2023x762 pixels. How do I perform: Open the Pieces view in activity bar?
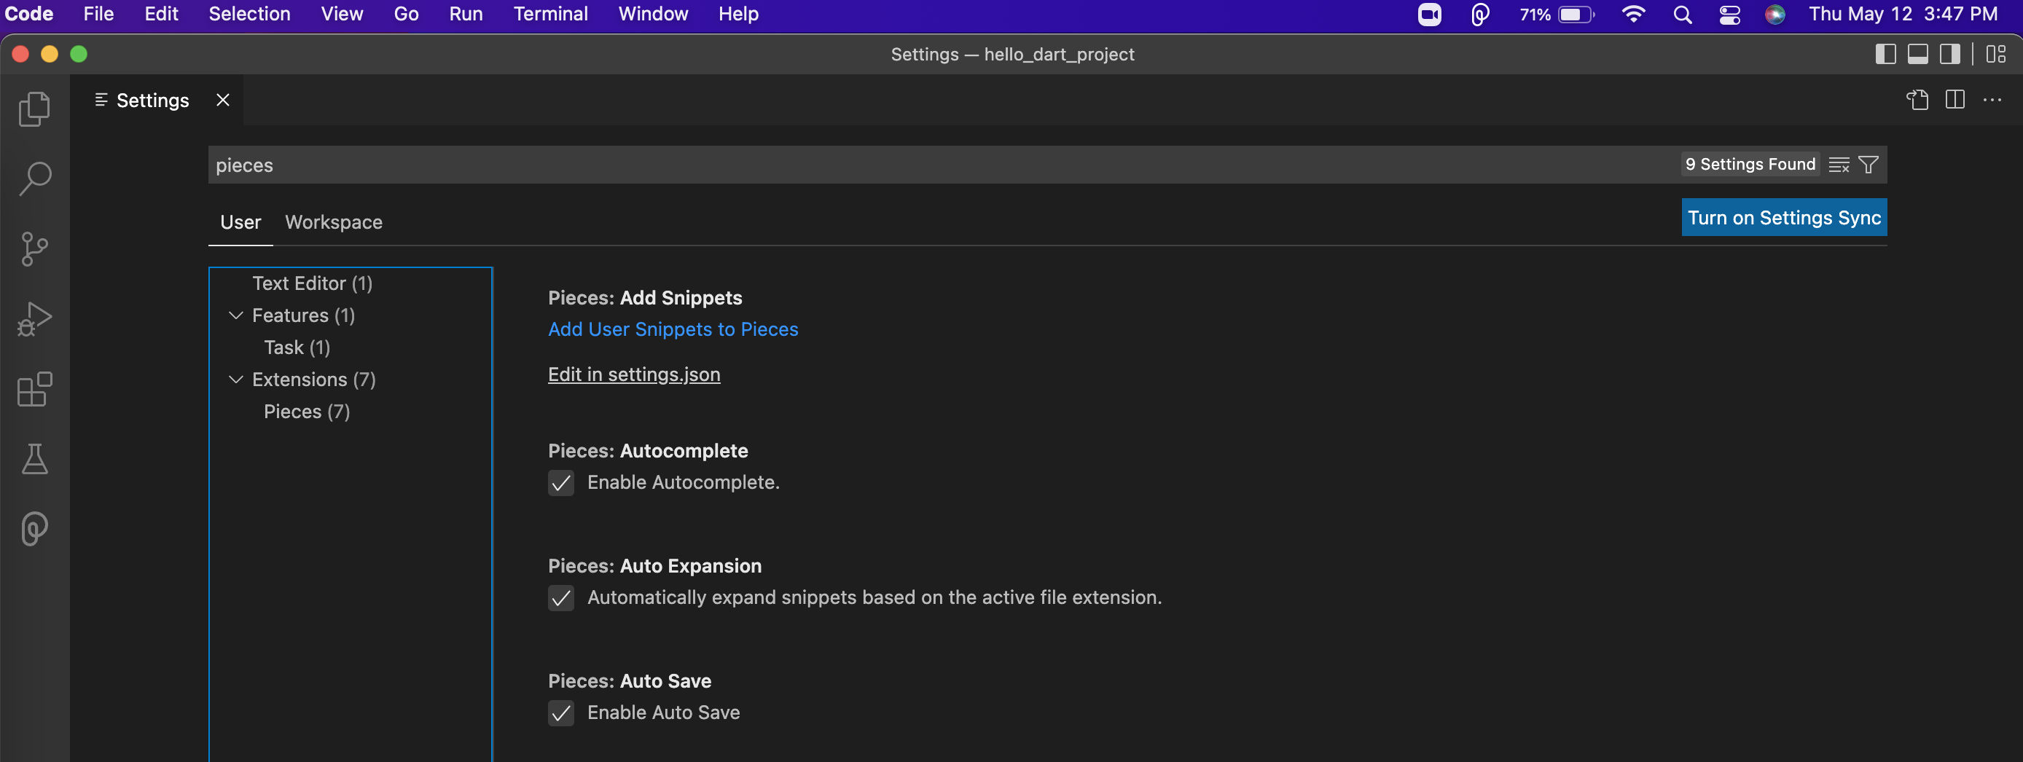pyautogui.click(x=34, y=529)
